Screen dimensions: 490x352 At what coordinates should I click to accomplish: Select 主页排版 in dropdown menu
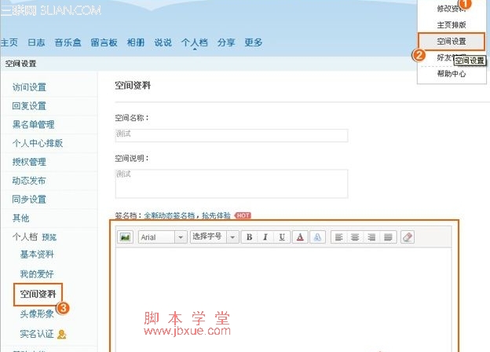point(452,24)
